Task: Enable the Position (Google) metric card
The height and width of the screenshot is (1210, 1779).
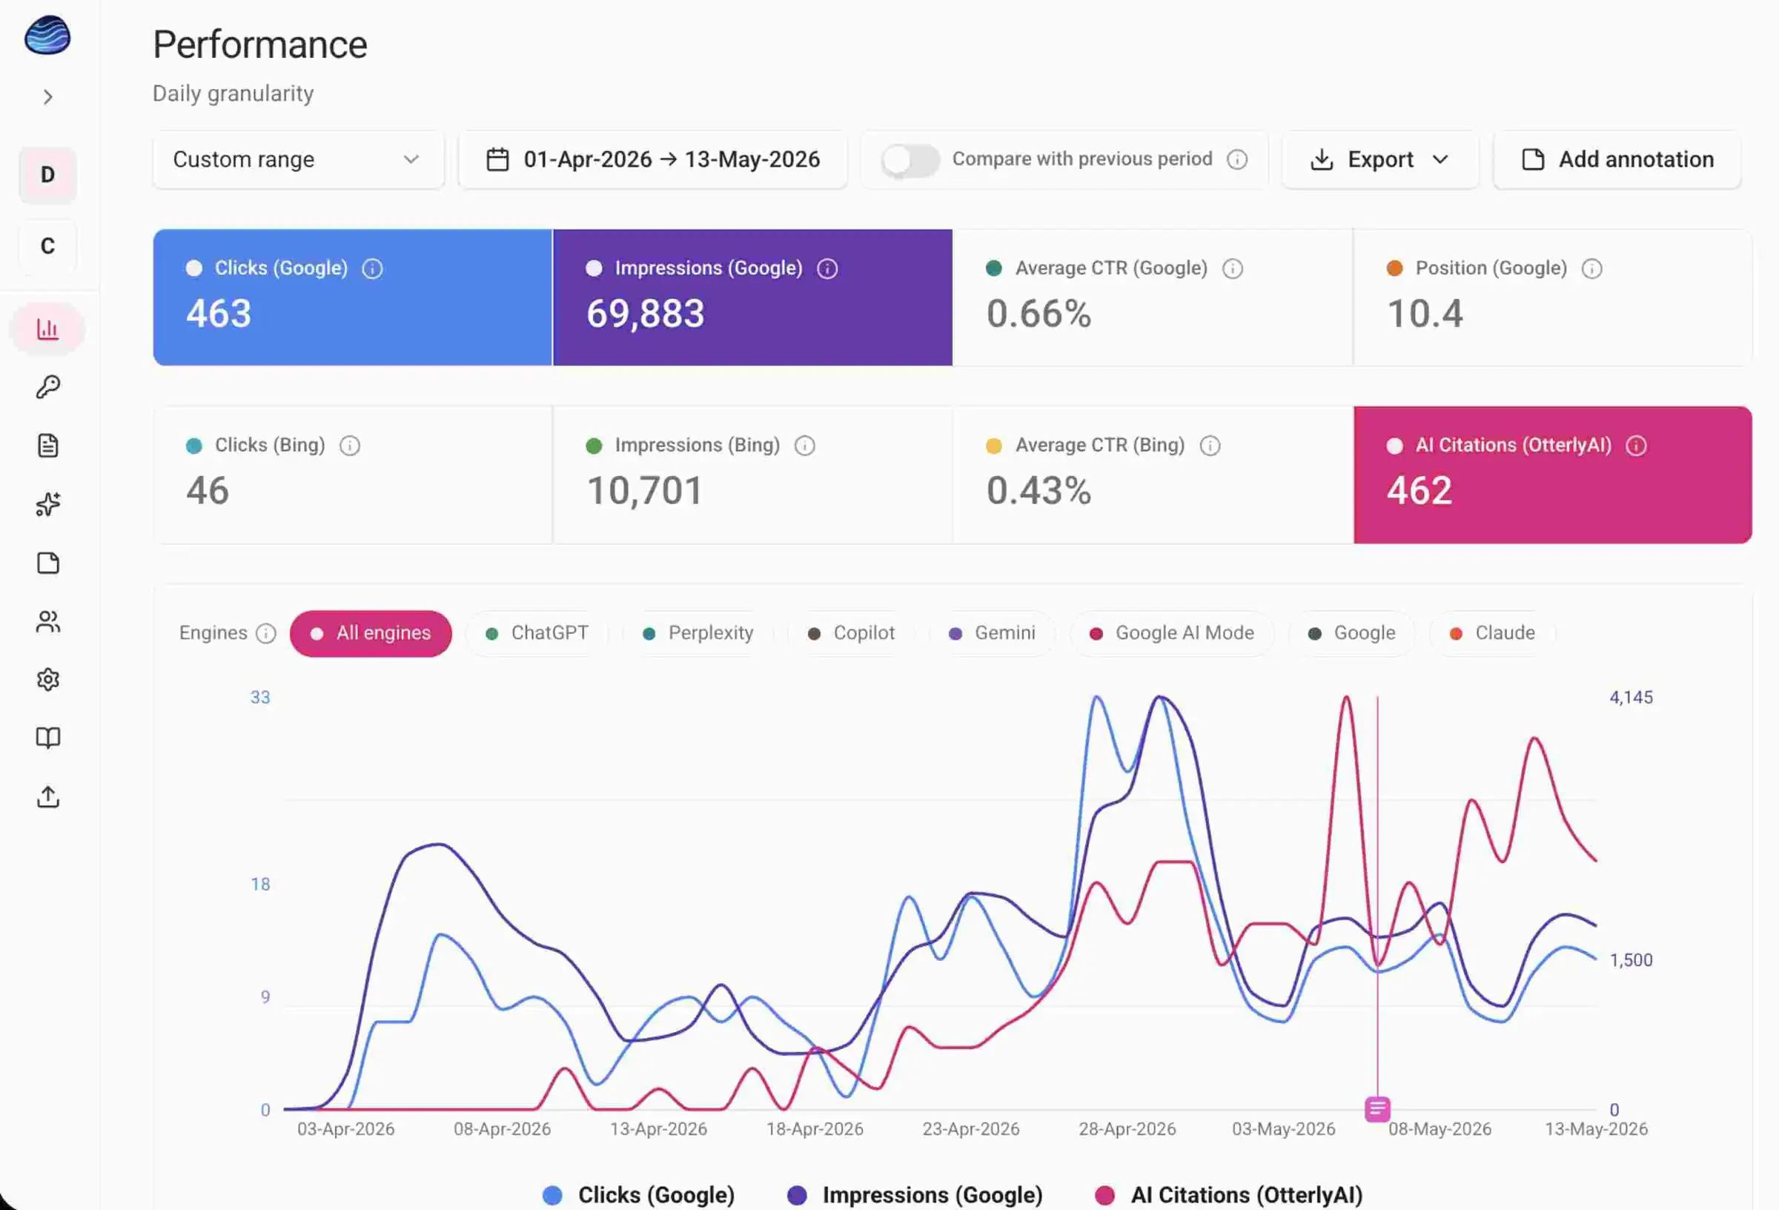Action: click(x=1552, y=297)
